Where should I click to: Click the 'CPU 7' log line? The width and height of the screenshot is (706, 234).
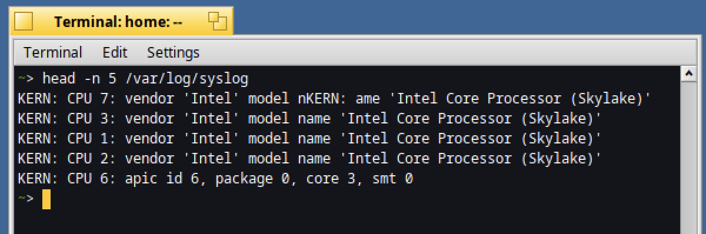pos(335,99)
